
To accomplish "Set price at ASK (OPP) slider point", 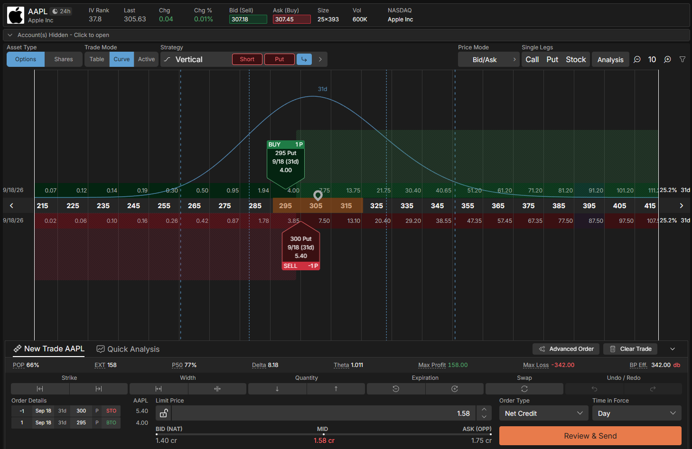I will (490, 434).
